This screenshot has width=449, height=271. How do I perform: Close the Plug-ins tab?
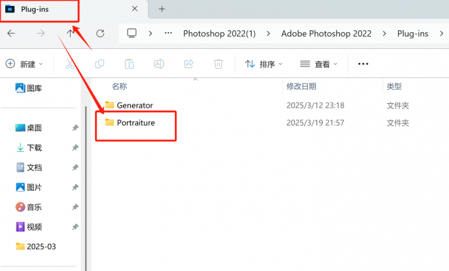135,9
